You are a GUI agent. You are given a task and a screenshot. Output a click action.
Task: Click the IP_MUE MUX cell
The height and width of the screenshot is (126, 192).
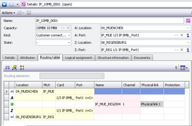tap(49, 91)
